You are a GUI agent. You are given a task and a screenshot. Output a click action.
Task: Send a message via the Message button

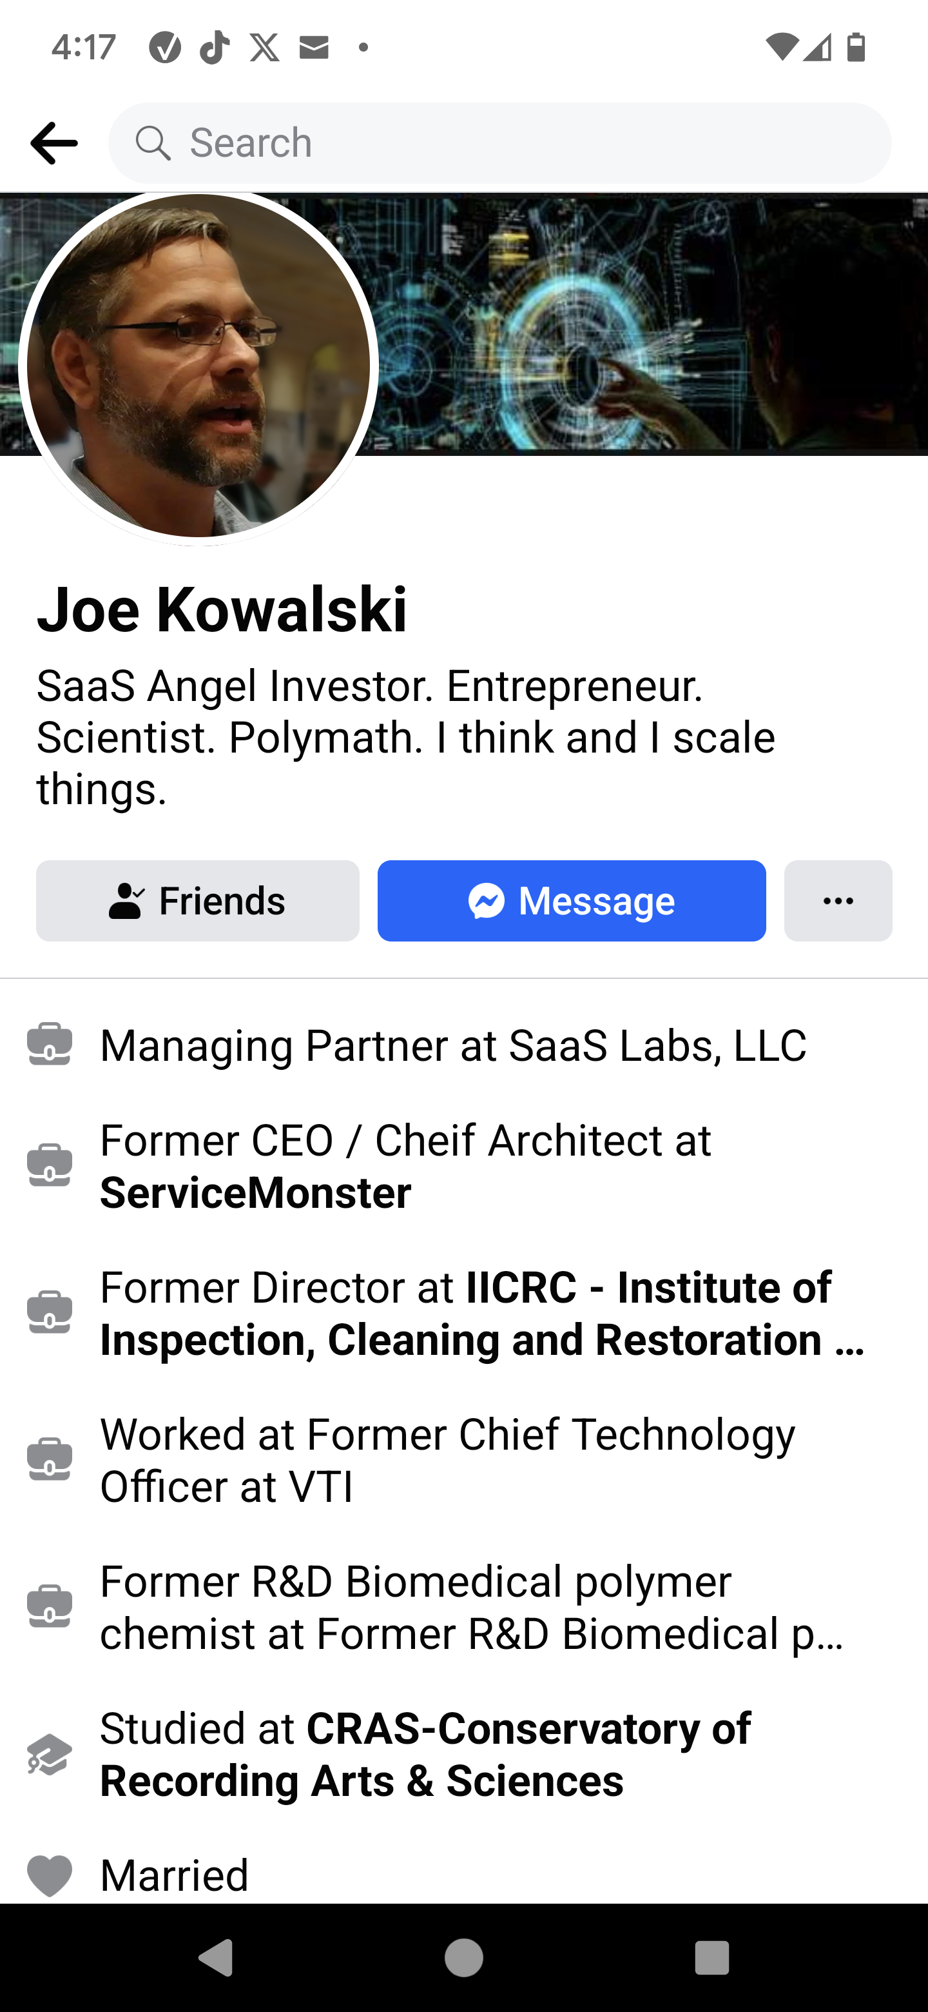572,900
